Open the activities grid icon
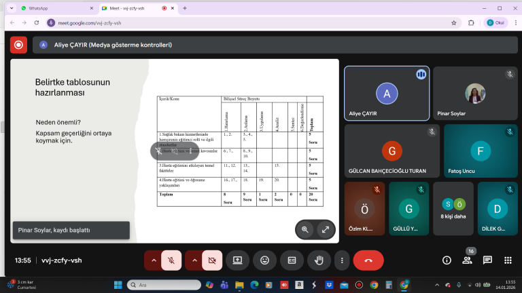 click(x=508, y=260)
